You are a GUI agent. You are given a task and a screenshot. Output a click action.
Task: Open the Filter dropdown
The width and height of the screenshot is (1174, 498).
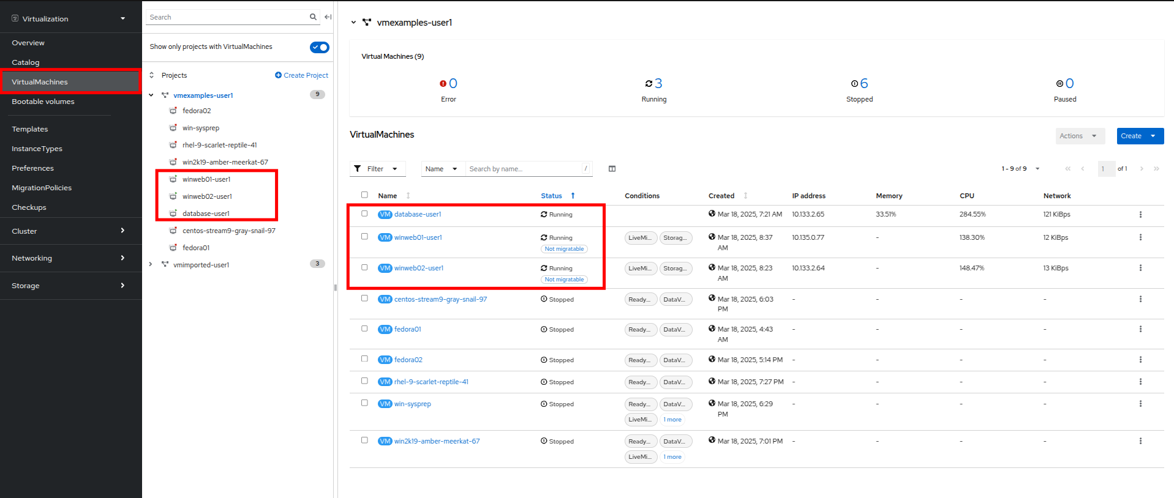coord(377,169)
